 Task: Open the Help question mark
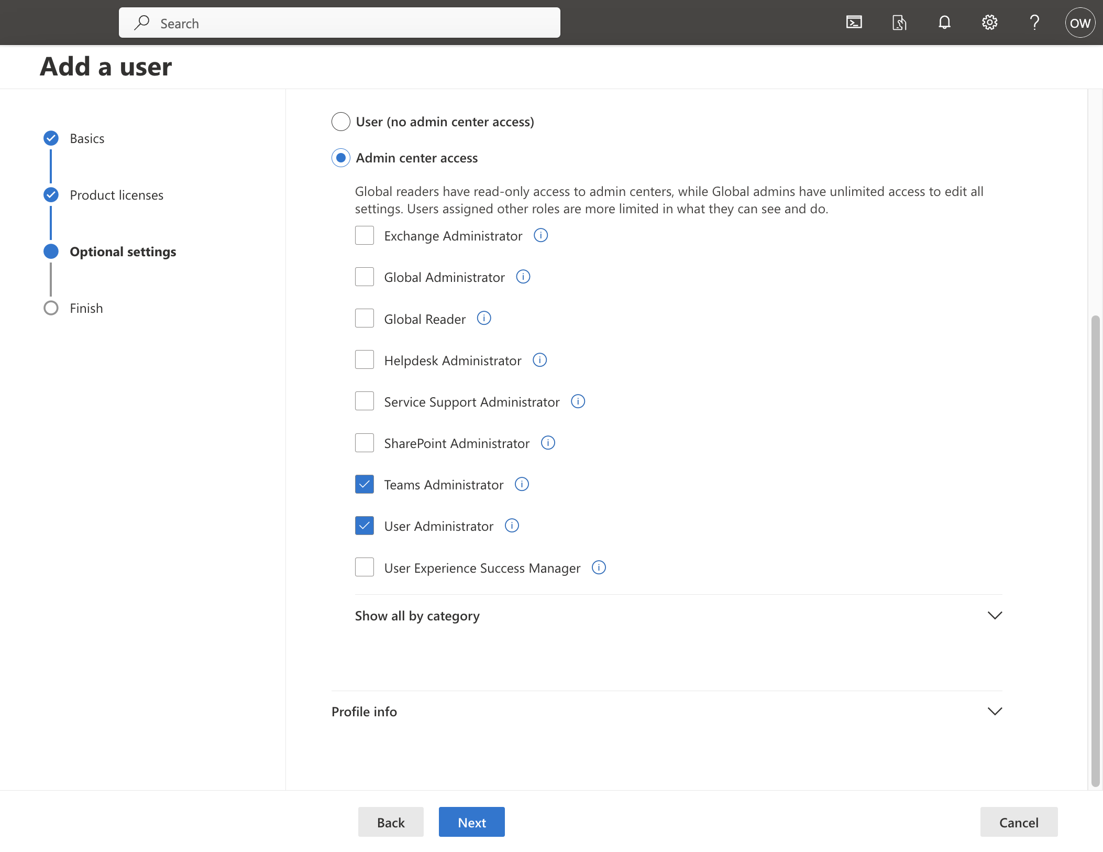click(x=1034, y=22)
